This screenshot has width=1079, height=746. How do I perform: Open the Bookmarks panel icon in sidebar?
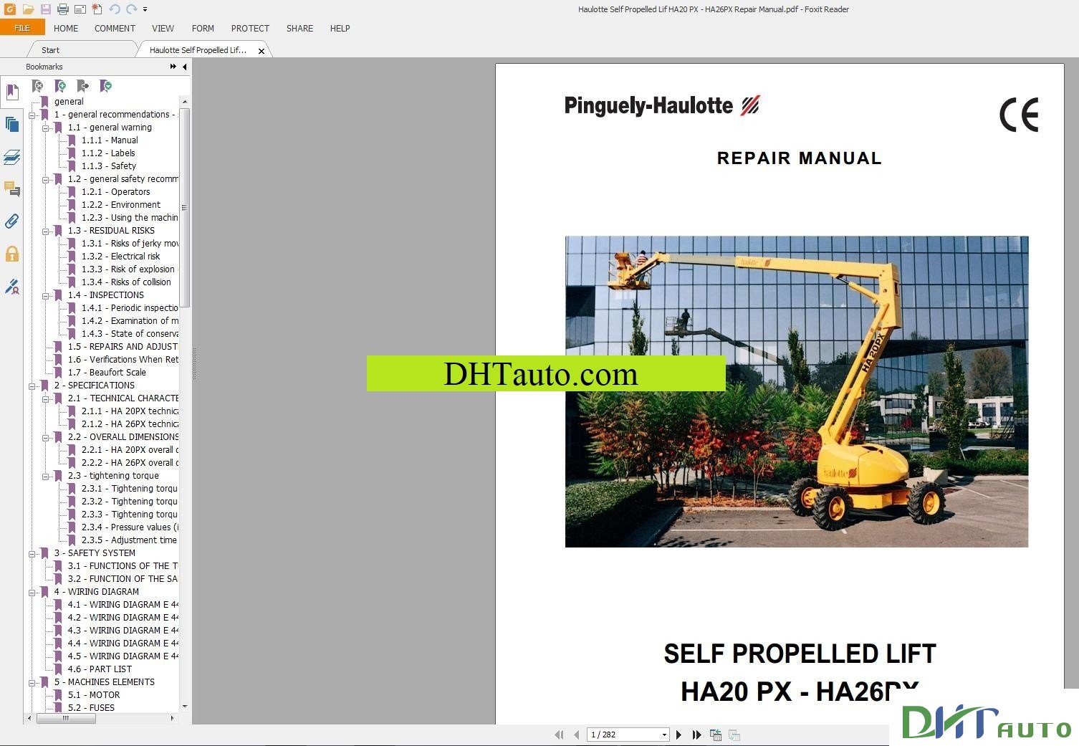tap(12, 92)
